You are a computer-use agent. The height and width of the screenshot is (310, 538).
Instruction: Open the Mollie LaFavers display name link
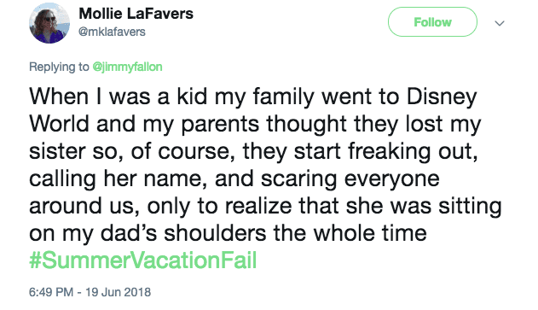tap(136, 14)
